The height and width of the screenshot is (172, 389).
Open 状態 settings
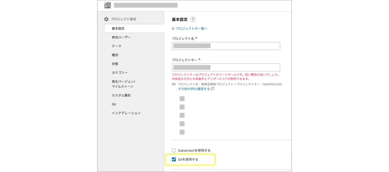pos(115,64)
